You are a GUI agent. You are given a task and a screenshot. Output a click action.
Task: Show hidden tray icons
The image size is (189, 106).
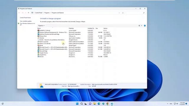tap(167, 104)
